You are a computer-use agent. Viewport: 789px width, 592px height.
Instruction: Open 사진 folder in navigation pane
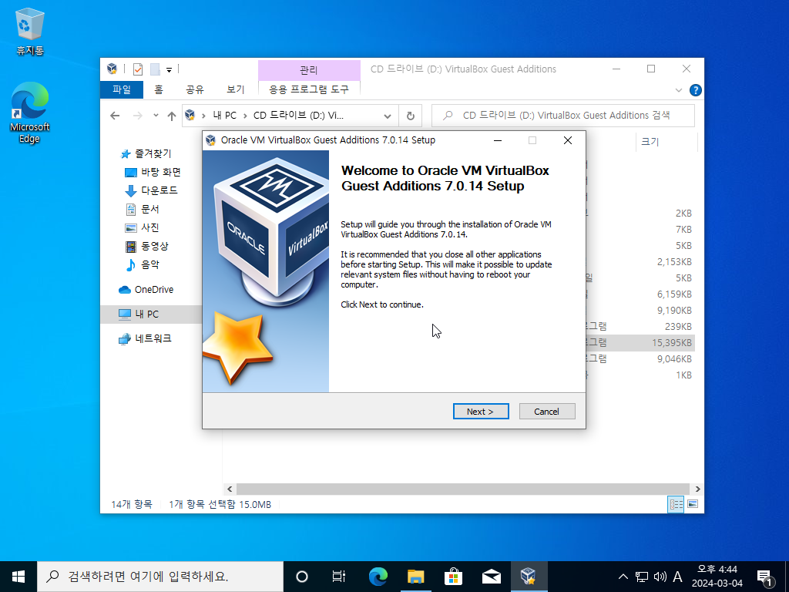pyautogui.click(x=142, y=227)
